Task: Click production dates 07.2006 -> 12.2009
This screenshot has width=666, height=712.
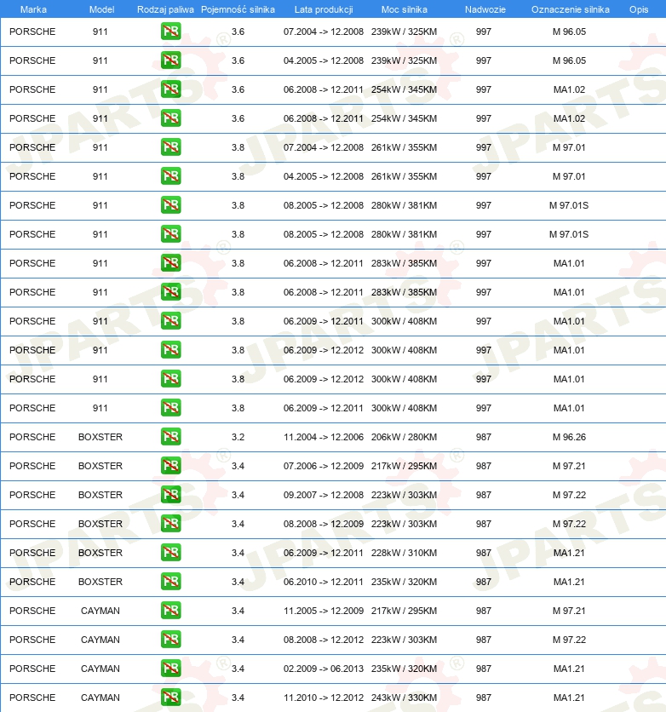Action: 324,466
